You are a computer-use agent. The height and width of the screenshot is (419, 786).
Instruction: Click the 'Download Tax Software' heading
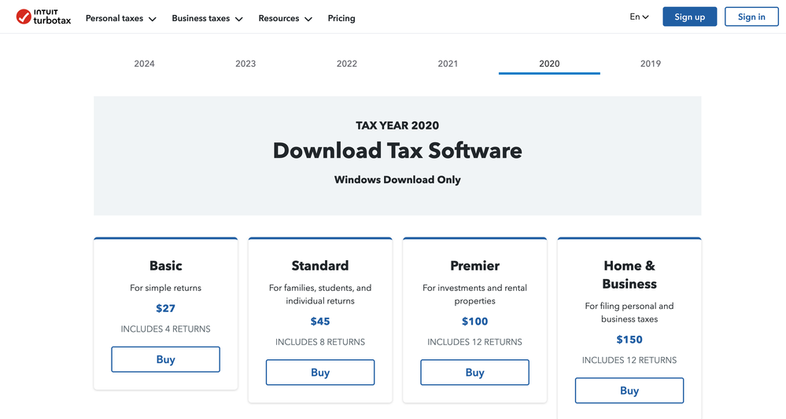(x=397, y=151)
